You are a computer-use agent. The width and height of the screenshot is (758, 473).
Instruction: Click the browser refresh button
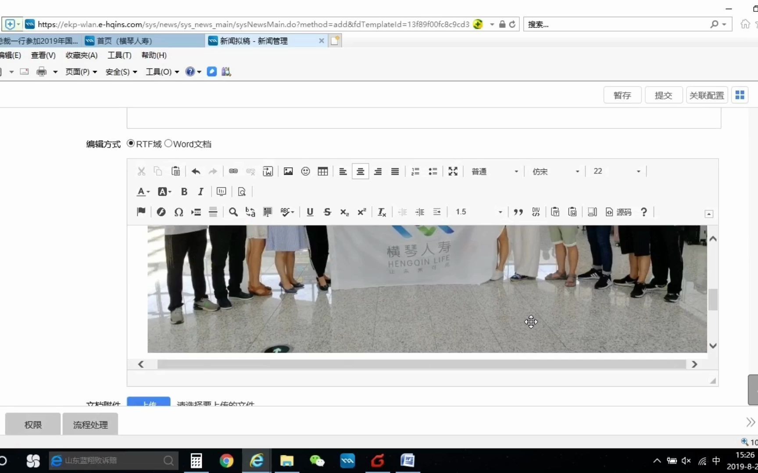(512, 24)
